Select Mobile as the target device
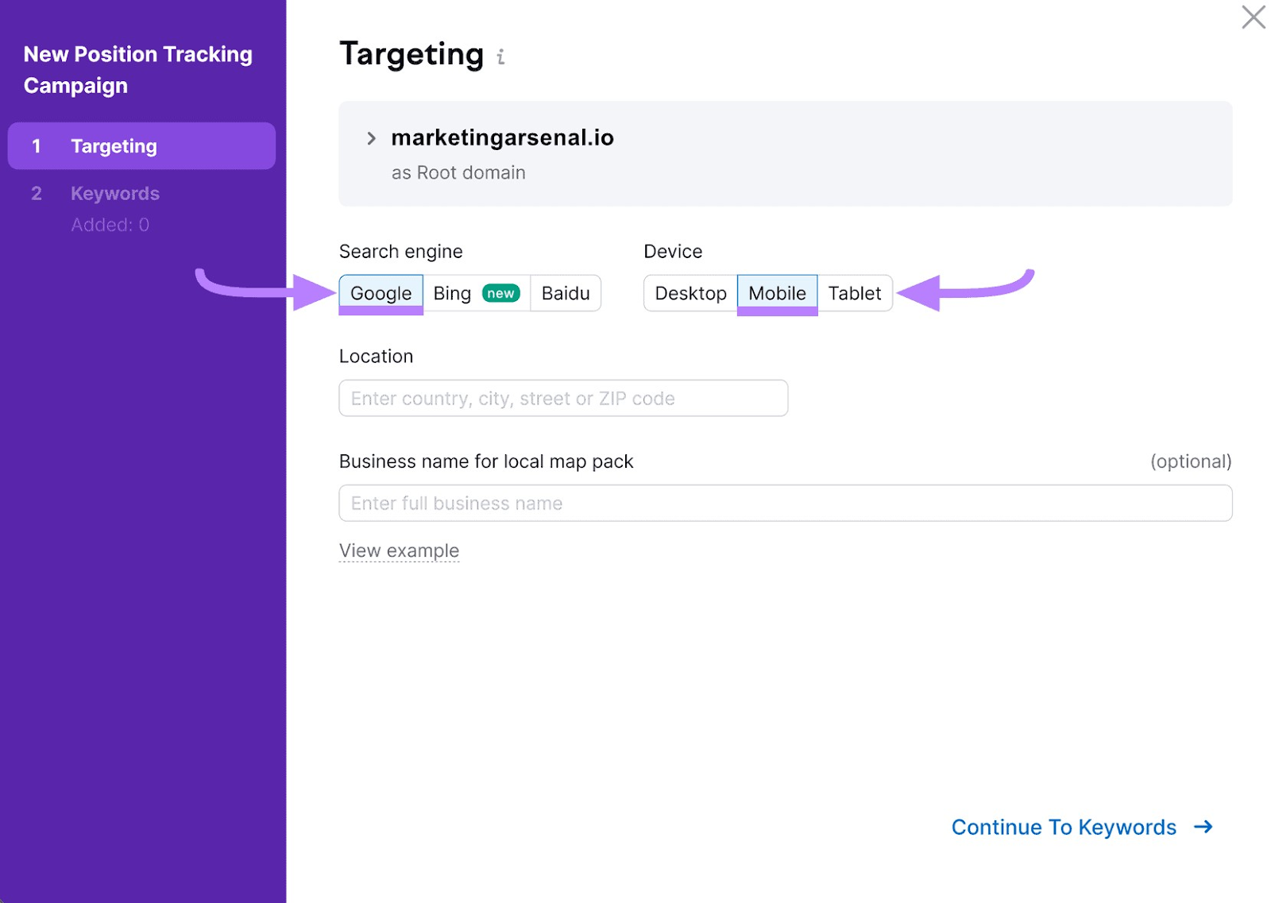The image size is (1271, 903). [777, 293]
